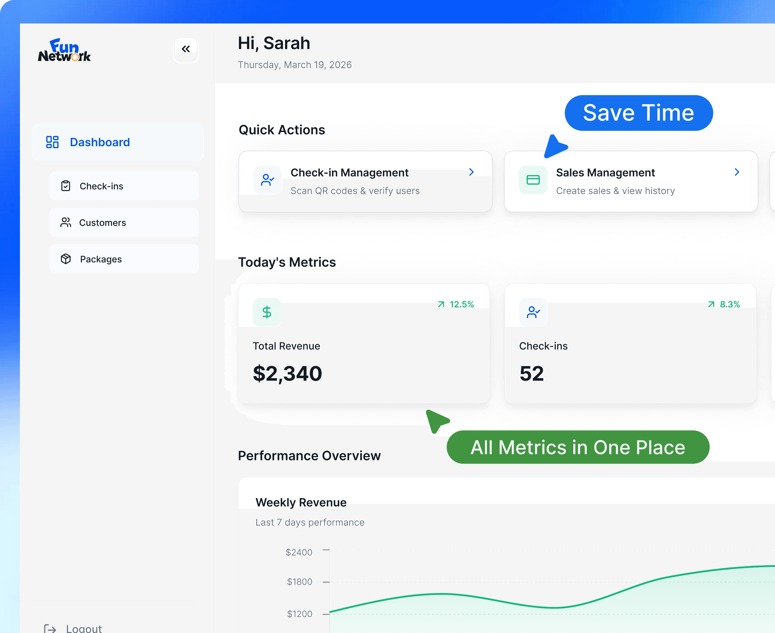Open Customers in the sidebar
775x633 pixels.
tap(124, 223)
